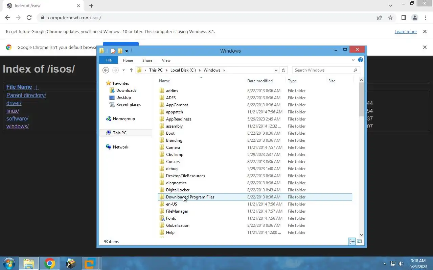Open the driver/ directory link
The width and height of the screenshot is (433, 270).
(x=14, y=103)
